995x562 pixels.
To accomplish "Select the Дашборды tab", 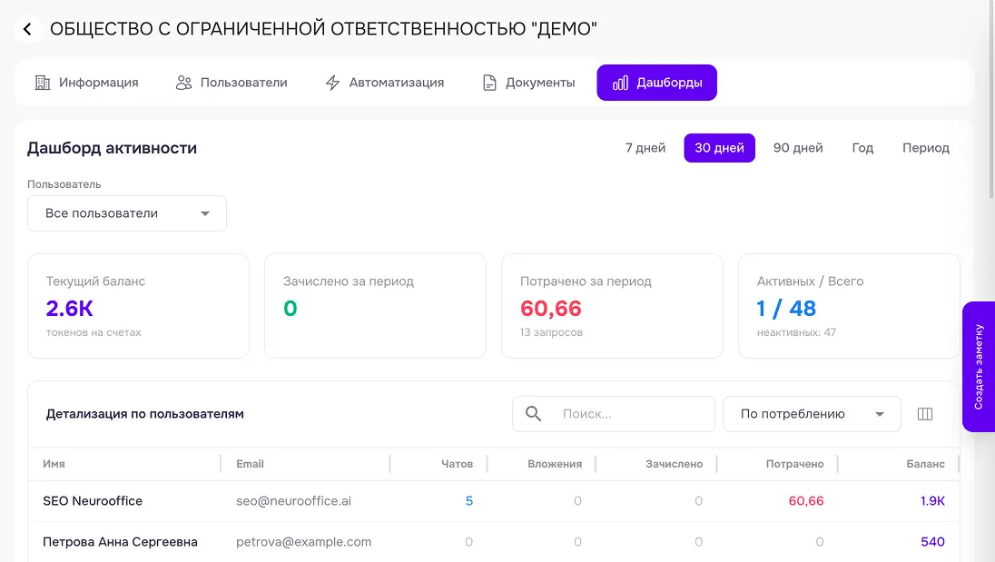I will click(x=656, y=83).
